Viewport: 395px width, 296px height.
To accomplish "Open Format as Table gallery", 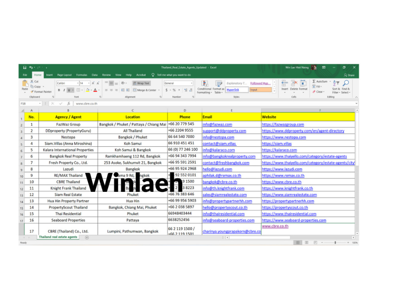I will [218, 87].
